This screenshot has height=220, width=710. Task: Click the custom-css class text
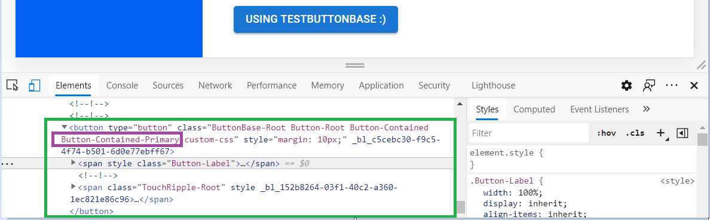click(209, 139)
